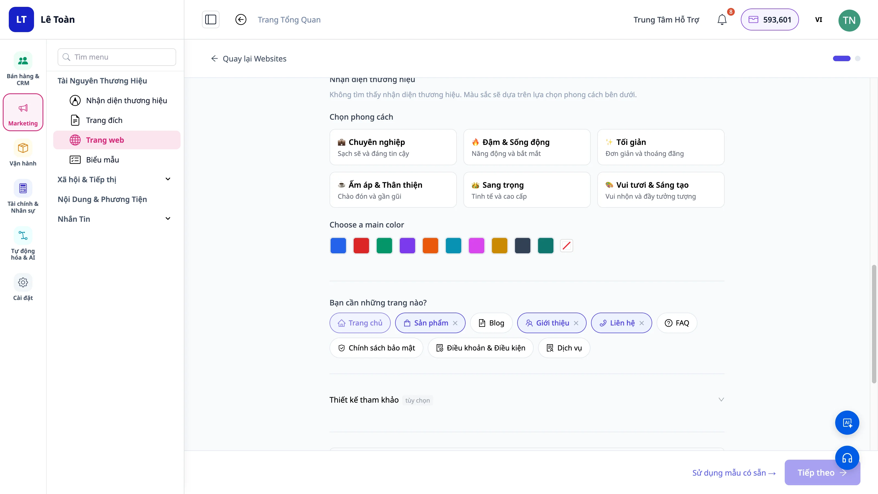This screenshot has width=878, height=494.
Task: Click the credit balance 593,601 pill
Action: click(x=770, y=19)
